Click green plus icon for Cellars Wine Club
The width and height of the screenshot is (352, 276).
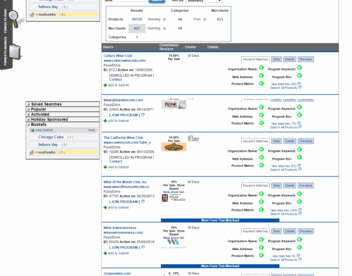(106, 85)
